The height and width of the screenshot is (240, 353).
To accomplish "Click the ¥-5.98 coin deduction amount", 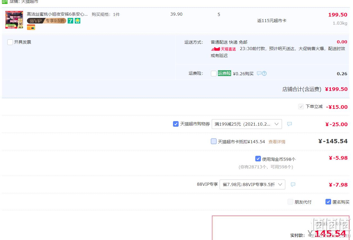I will click(338, 158).
